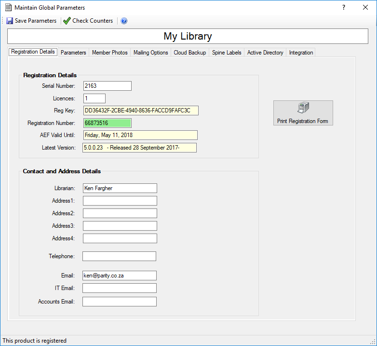Viewport: 377px width, 346px height.
Task: Click the printer icon on Print Registration Form
Action: [x=303, y=108]
